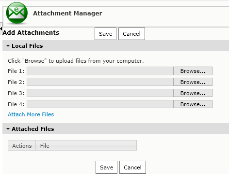Viewport: 229px width, 181px height.
Task: Browse for File 1 upload
Action: (193, 71)
